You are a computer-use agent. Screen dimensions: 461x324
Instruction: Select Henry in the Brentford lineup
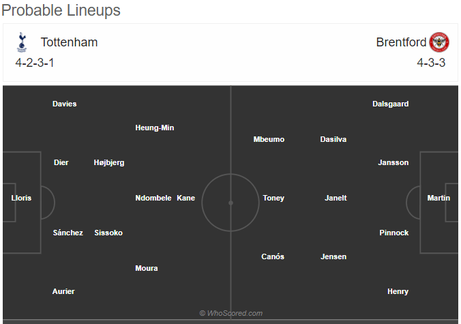(x=398, y=291)
